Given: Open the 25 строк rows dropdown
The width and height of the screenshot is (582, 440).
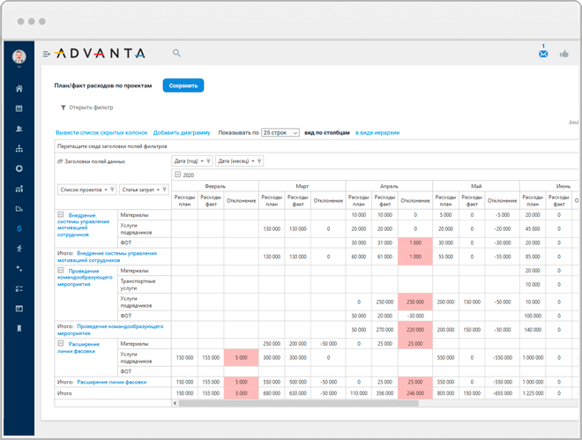Looking at the screenshot, I should click(280, 132).
